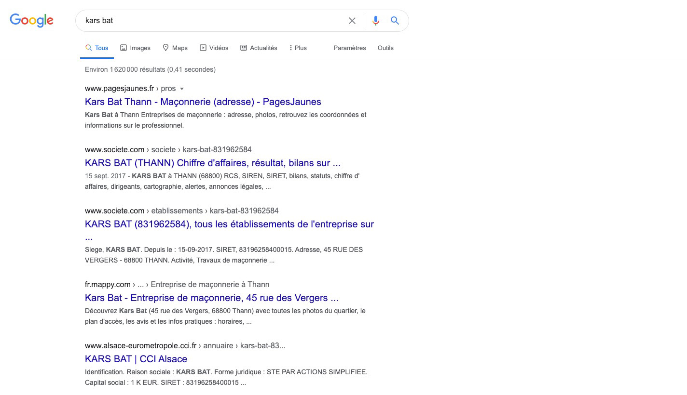
Task: Open the Vidéos results tab
Action: point(214,48)
